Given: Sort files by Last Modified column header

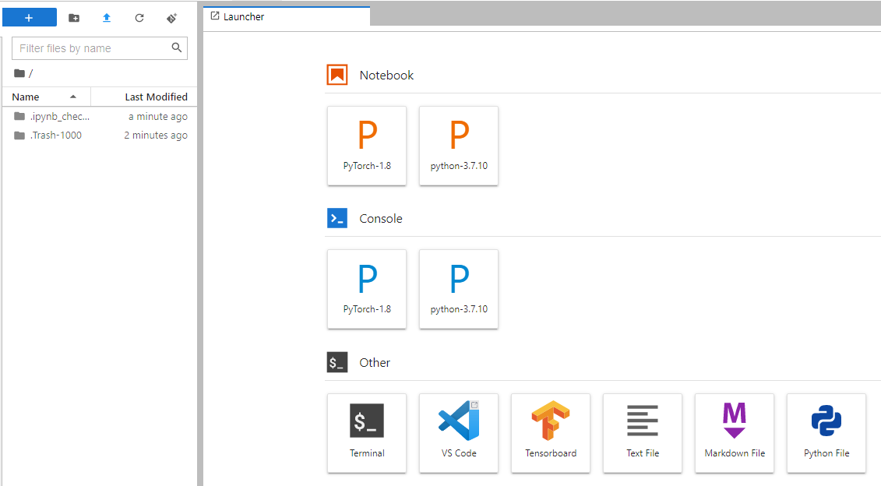Looking at the screenshot, I should pos(144,97).
